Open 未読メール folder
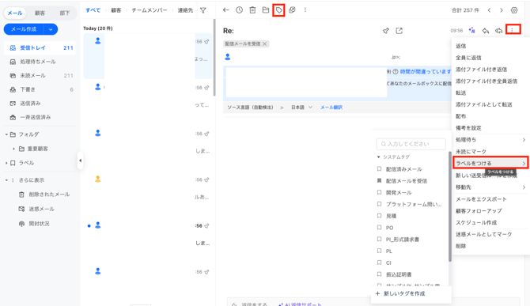This screenshot has width=530, height=306. click(40, 76)
